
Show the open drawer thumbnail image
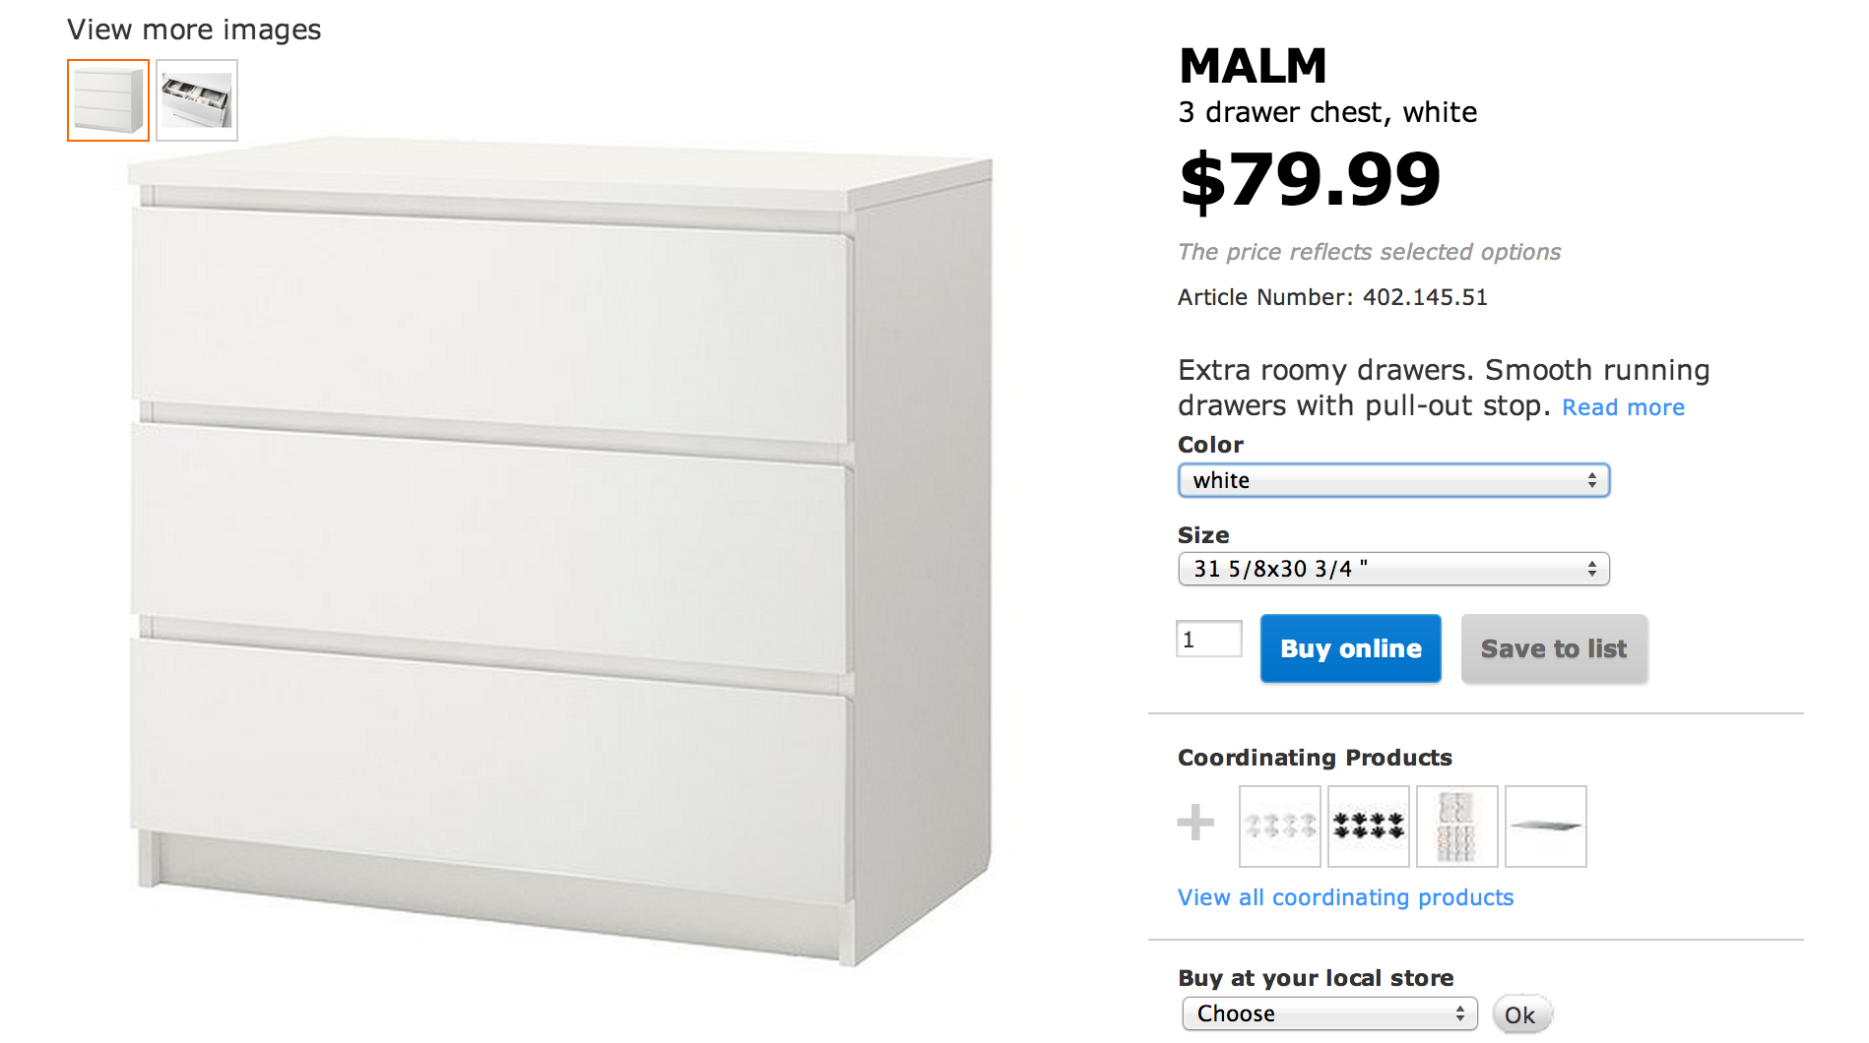pyautogui.click(x=197, y=100)
